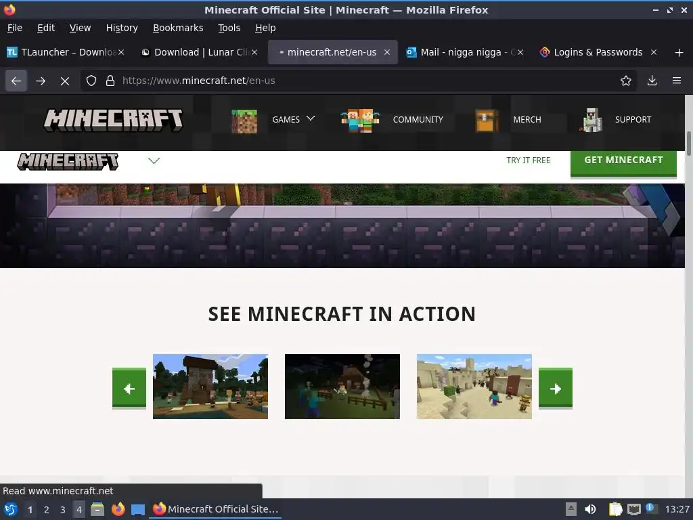Screen dimensions: 693x520
Task: Close the minecraft.net/en-us tab
Action: pos(387,52)
